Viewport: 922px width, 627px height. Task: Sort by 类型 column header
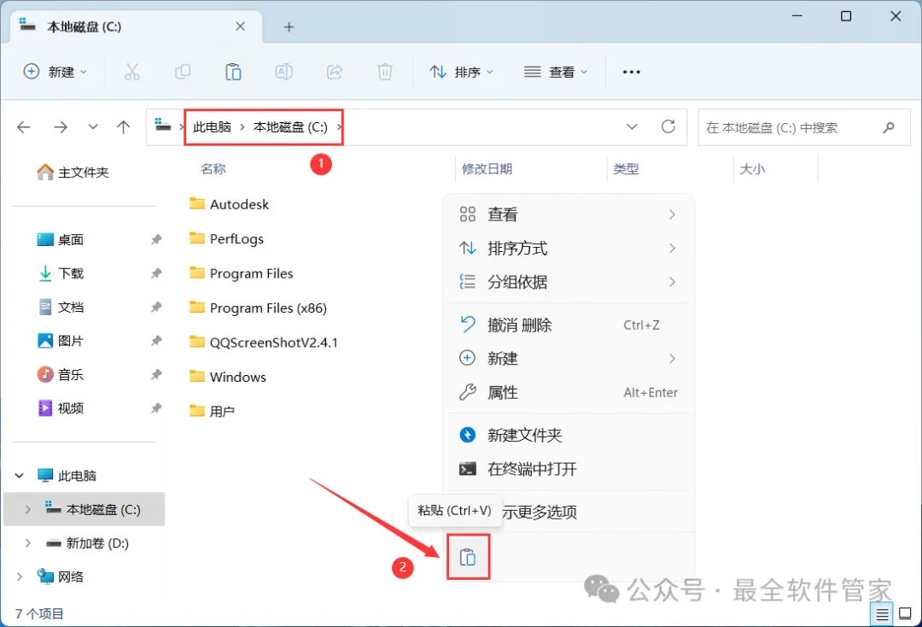(x=626, y=169)
